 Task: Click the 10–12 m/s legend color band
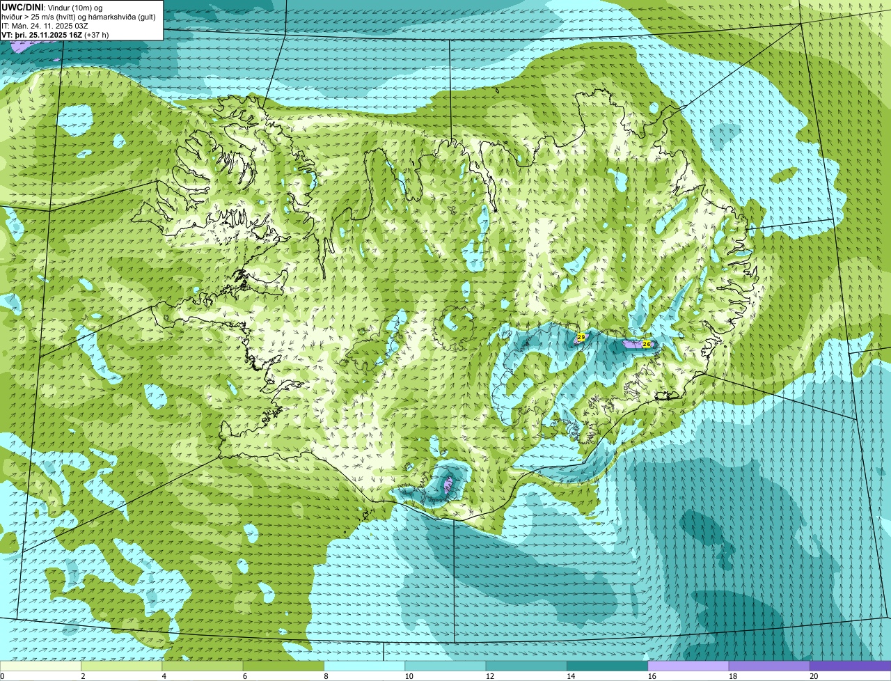coord(445,666)
